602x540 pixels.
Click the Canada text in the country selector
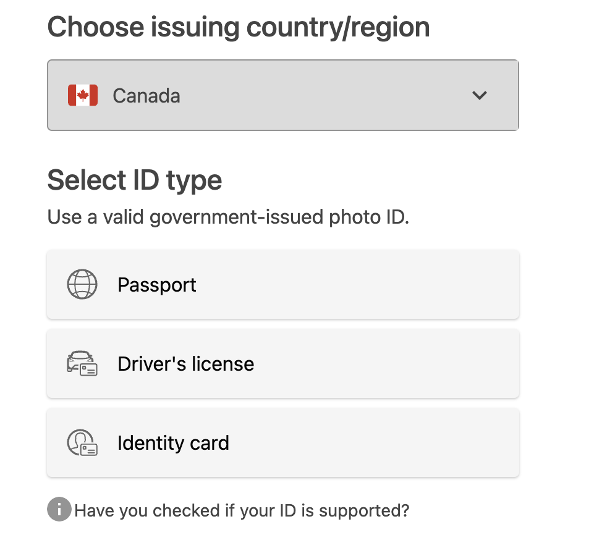pyautogui.click(x=146, y=96)
